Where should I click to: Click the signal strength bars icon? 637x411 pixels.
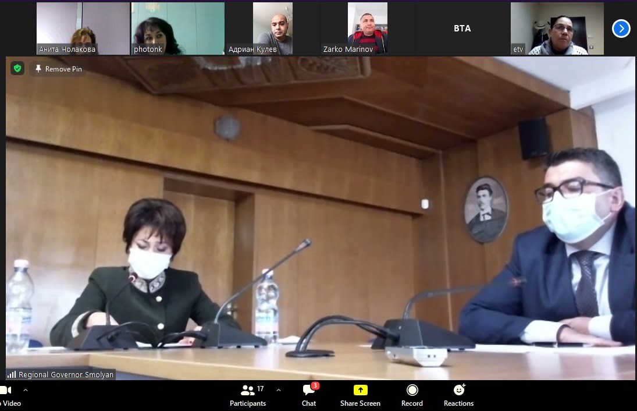point(12,374)
